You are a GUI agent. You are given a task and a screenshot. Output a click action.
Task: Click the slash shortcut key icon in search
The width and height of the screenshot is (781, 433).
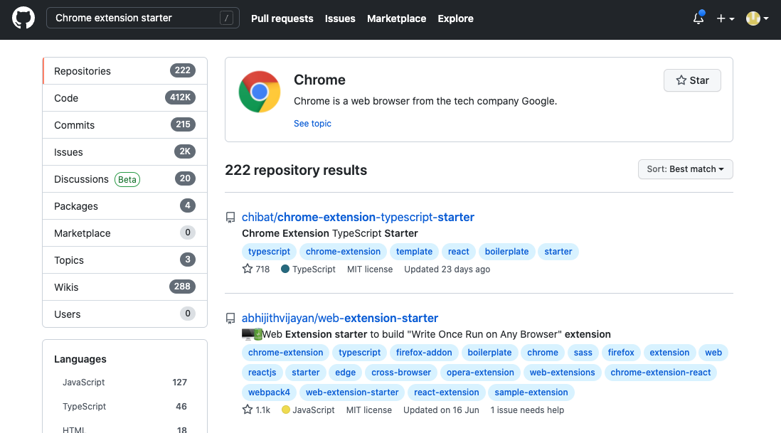click(226, 18)
